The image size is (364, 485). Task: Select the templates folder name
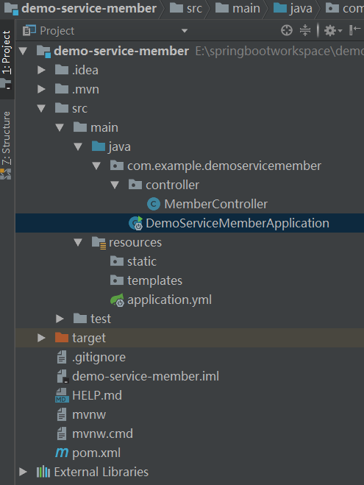[x=155, y=281]
